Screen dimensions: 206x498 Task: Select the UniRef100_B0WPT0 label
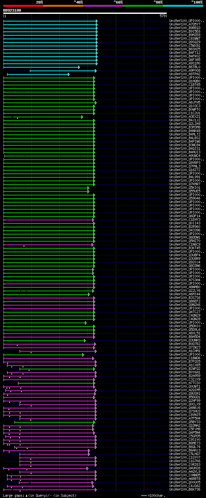[185, 109]
